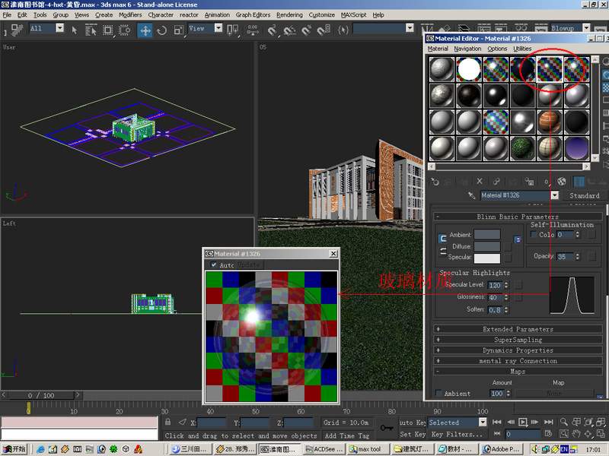
Task: Click Play Animation button
Action: pyautogui.click(x=523, y=422)
